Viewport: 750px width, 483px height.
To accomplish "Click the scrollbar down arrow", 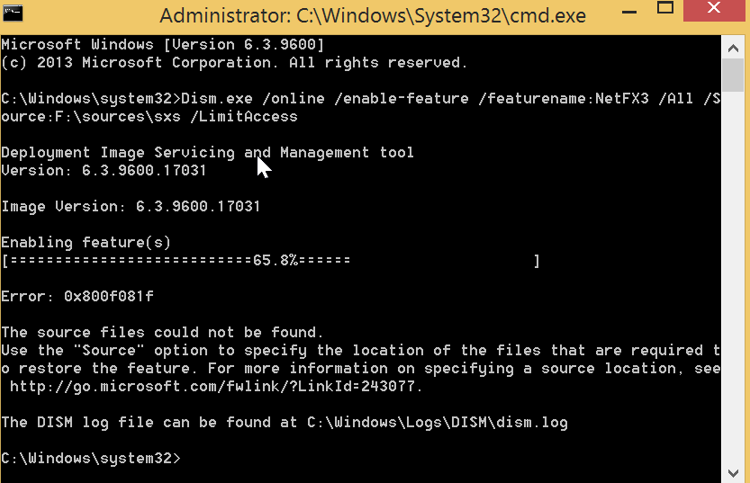I will click(733, 473).
